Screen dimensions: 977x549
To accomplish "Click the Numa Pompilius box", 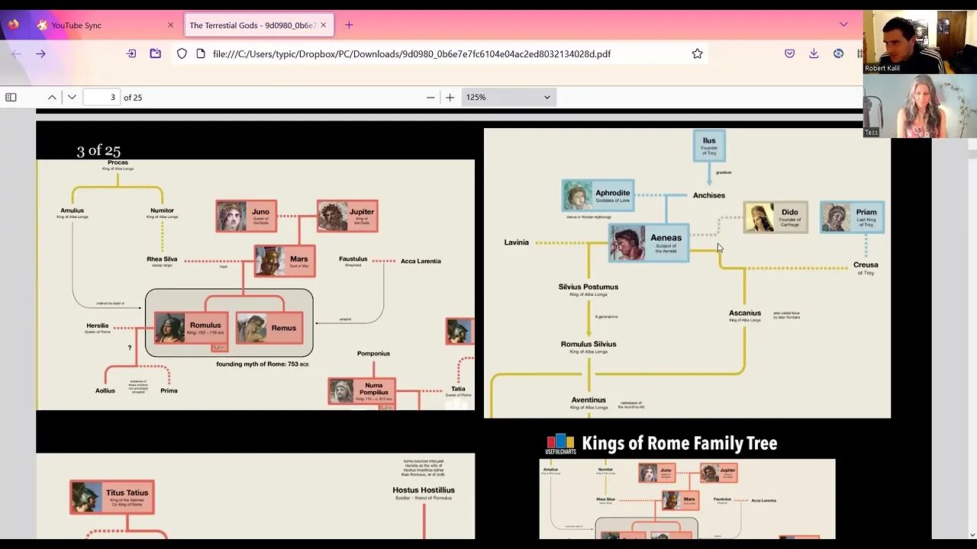I will [x=362, y=391].
